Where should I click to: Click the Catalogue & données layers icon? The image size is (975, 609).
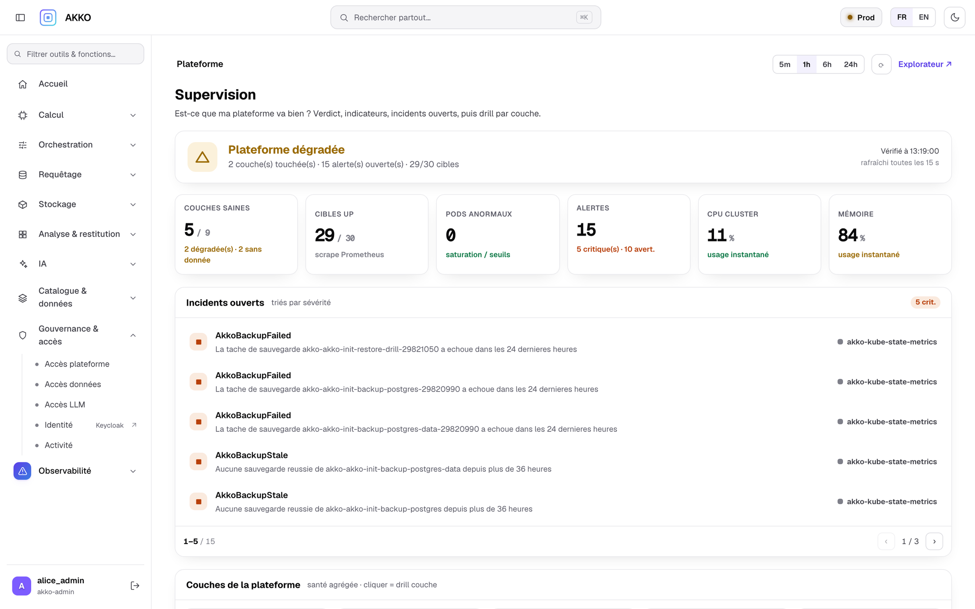23,298
